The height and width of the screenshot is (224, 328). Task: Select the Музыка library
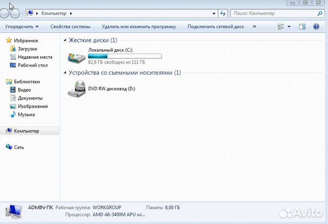coord(26,115)
